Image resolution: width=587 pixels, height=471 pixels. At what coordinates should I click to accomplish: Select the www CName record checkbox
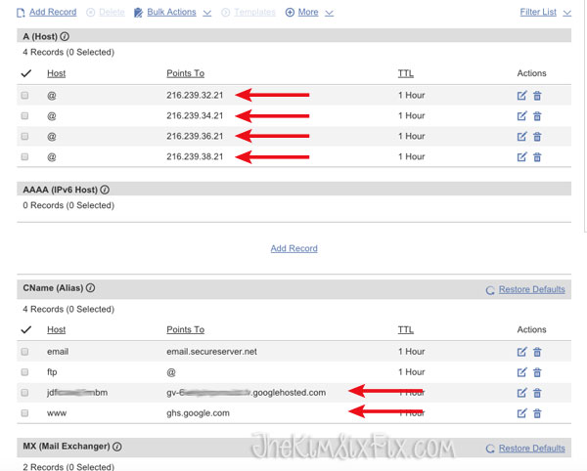pos(24,413)
